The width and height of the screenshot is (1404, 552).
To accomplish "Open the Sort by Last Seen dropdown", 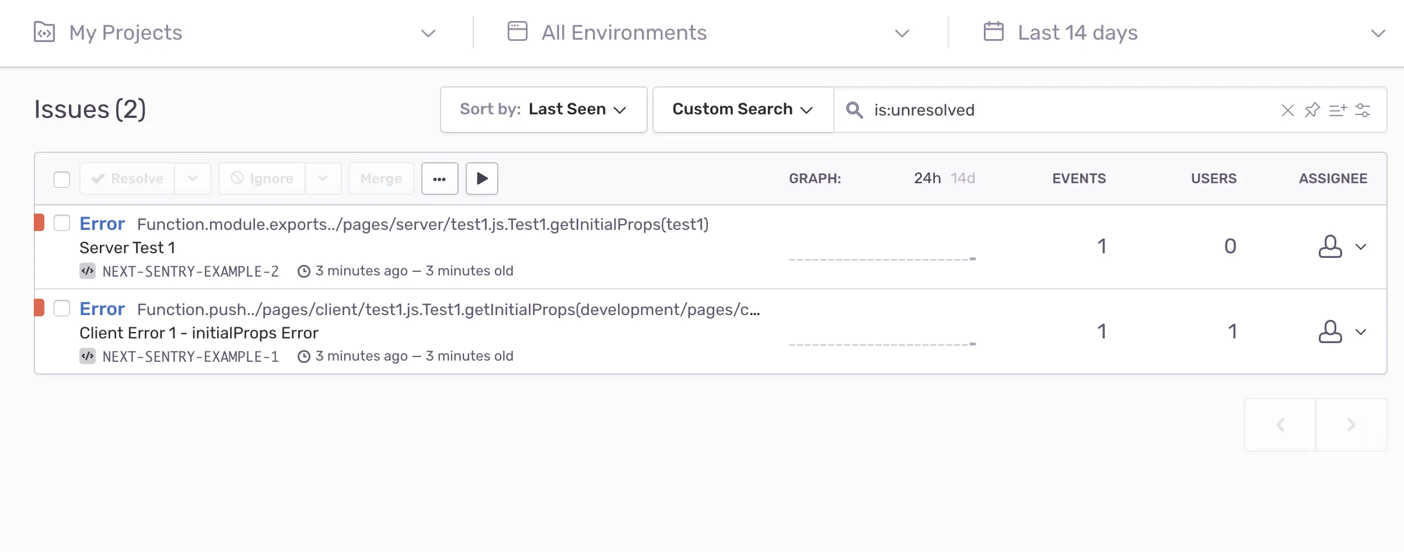I will 543,110.
